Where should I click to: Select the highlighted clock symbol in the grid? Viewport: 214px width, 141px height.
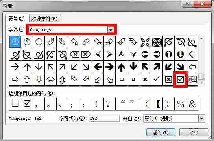(x=15, y=42)
